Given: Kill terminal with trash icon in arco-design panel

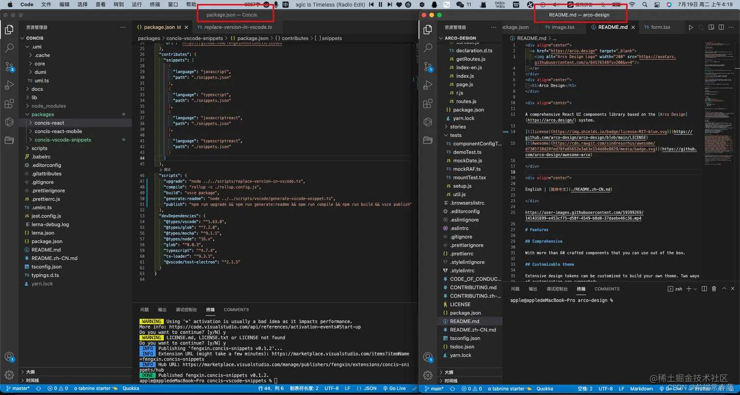Looking at the screenshot, I should click(714, 289).
